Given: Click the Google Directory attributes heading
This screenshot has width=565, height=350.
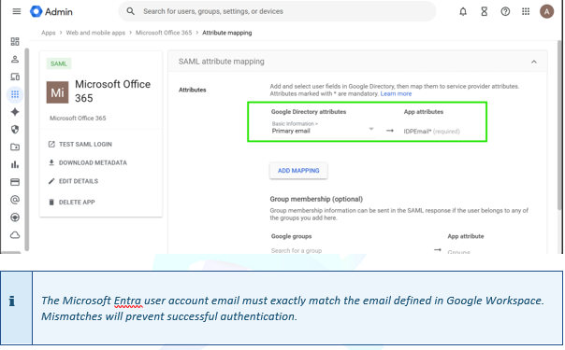Looking at the screenshot, I should 309,112.
